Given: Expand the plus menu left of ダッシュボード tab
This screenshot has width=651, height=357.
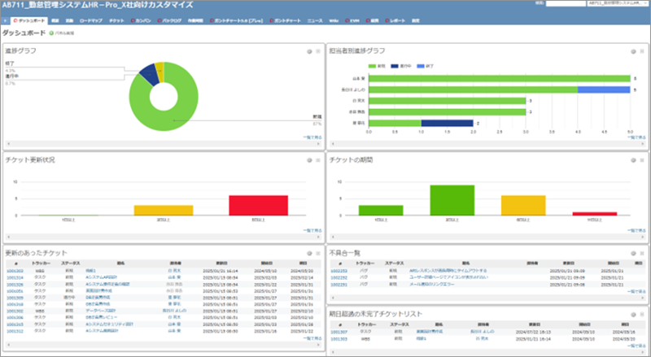Looking at the screenshot, I should coord(5,19).
